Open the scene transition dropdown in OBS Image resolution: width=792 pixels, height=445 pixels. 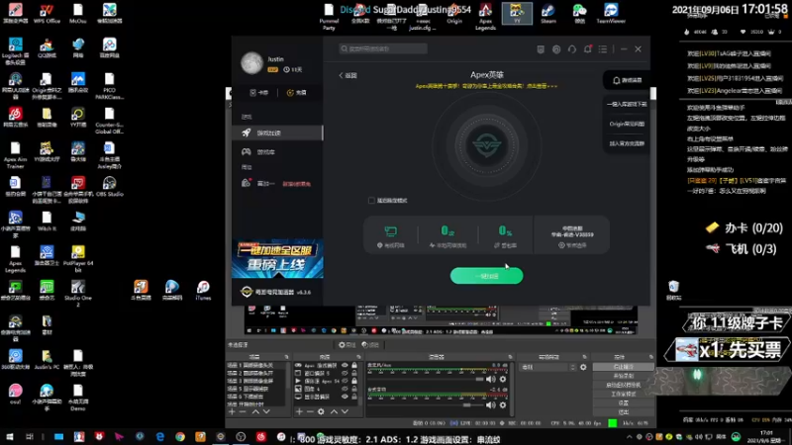(x=548, y=367)
